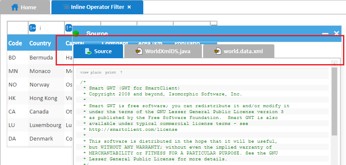Select the 'BD' code cell

click(18, 58)
